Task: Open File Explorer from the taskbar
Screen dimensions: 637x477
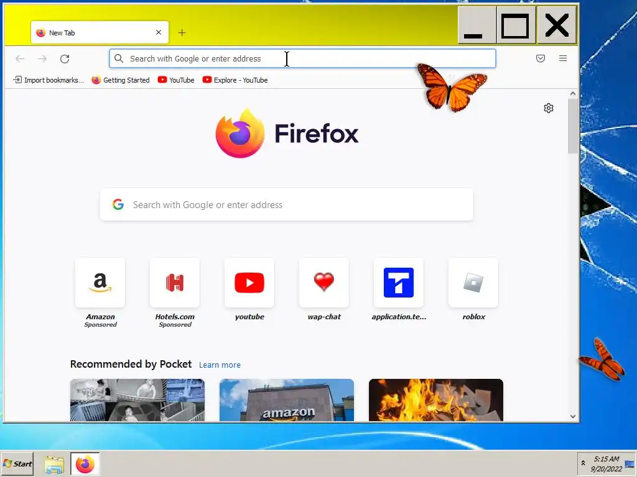Action: pyautogui.click(x=54, y=464)
